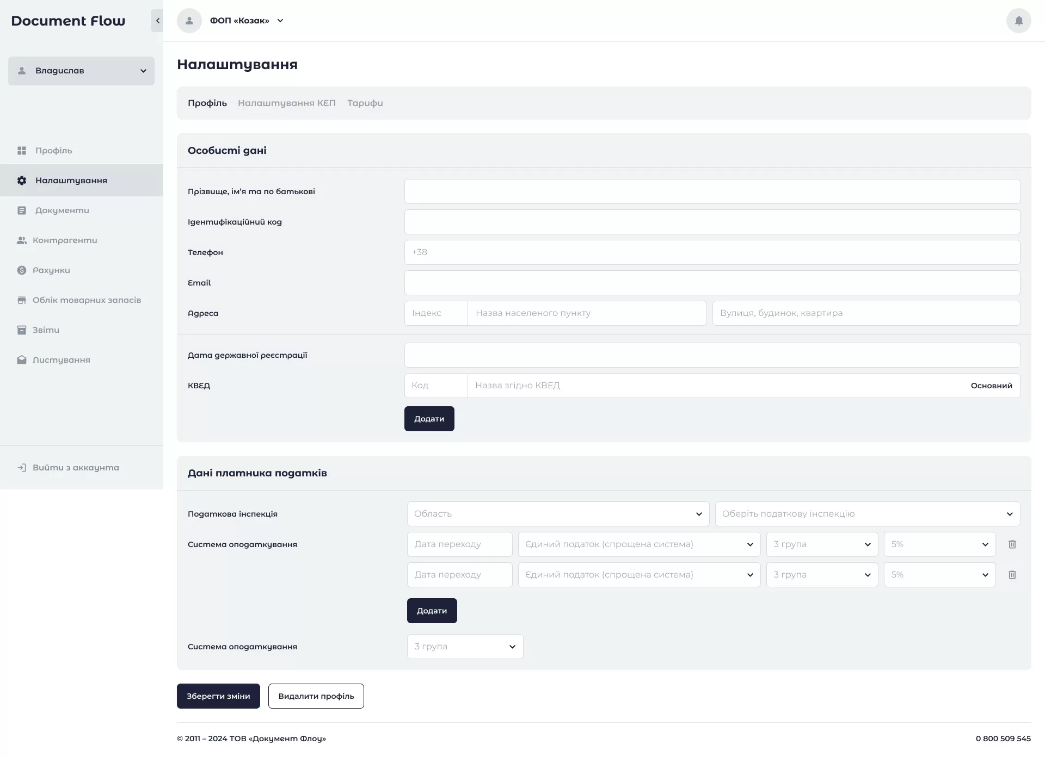Click Основний label in КВЕД row
This screenshot has width=1045, height=757.
point(991,386)
